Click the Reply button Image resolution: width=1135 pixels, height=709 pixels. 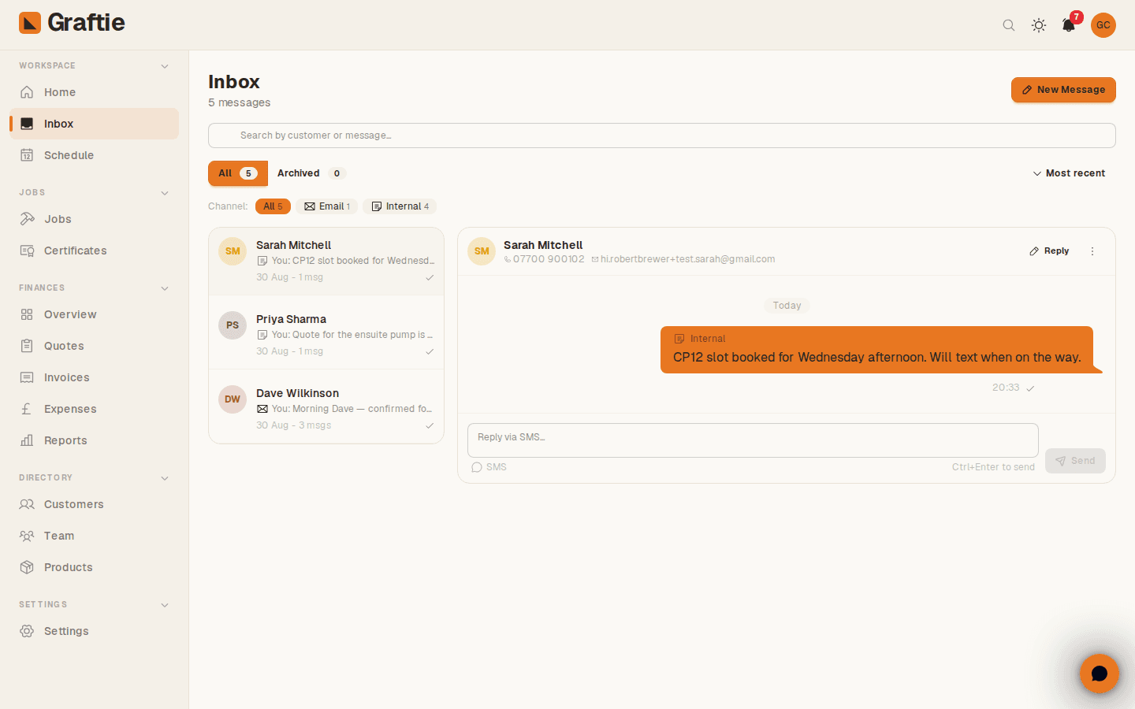[1049, 251]
